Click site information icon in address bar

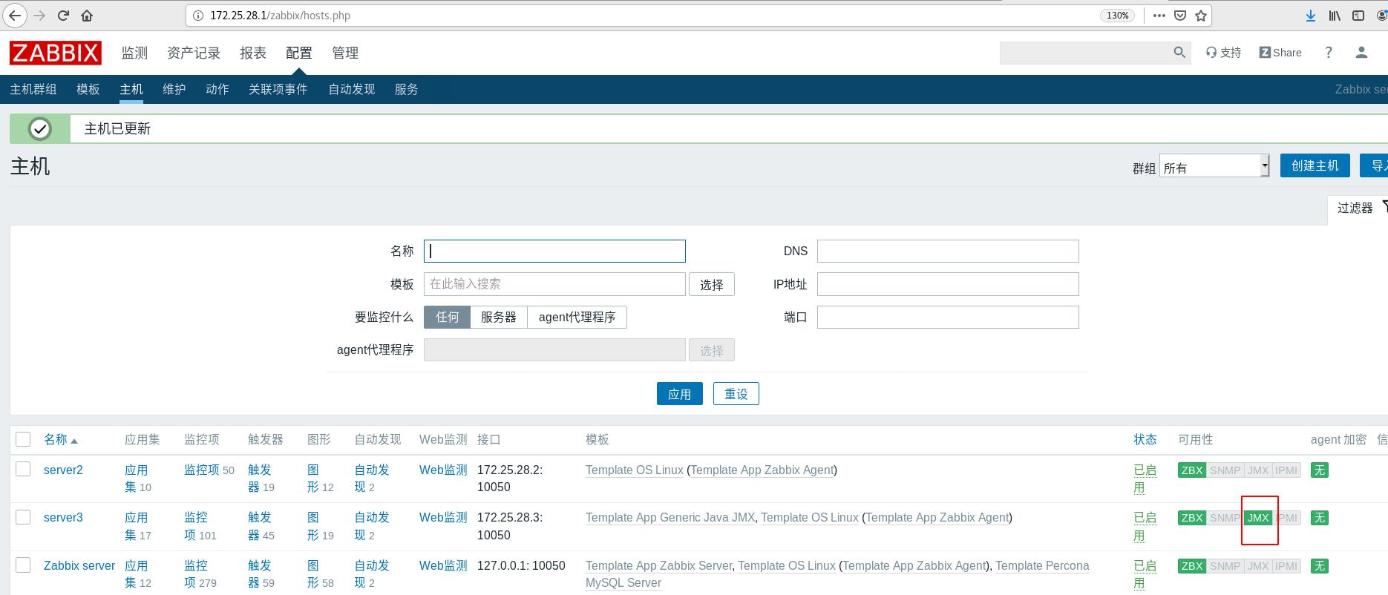(x=197, y=16)
